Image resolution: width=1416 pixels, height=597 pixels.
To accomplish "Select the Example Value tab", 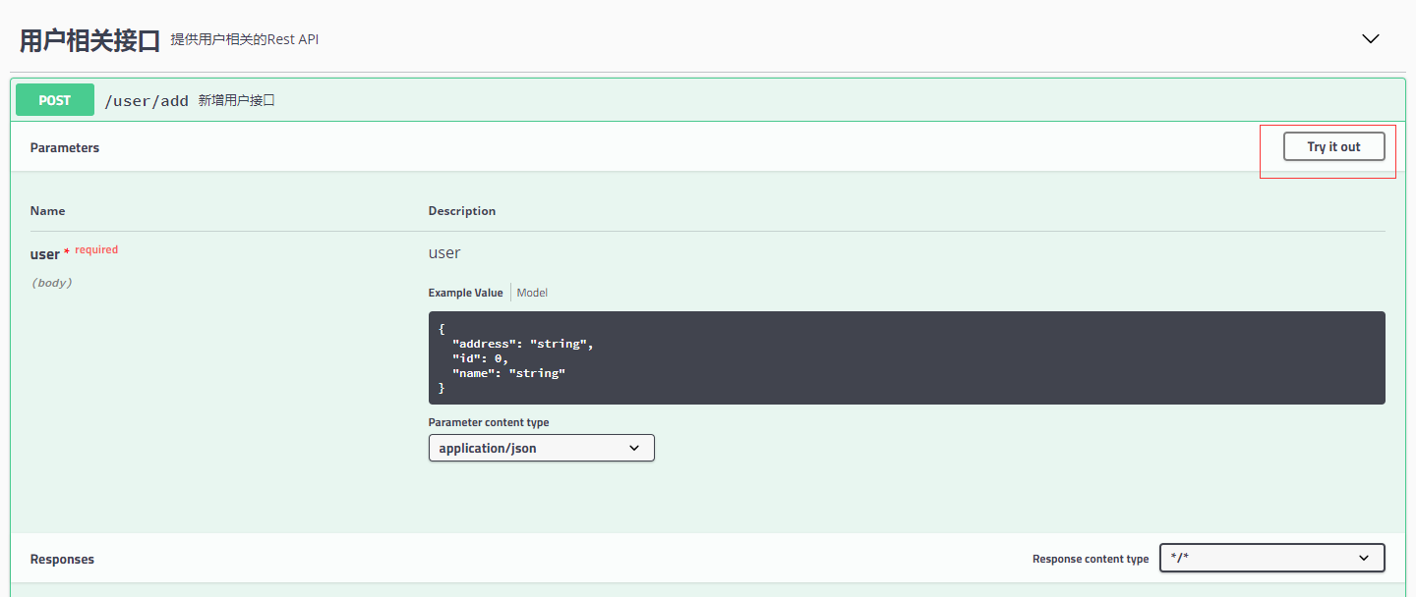I will [x=465, y=293].
